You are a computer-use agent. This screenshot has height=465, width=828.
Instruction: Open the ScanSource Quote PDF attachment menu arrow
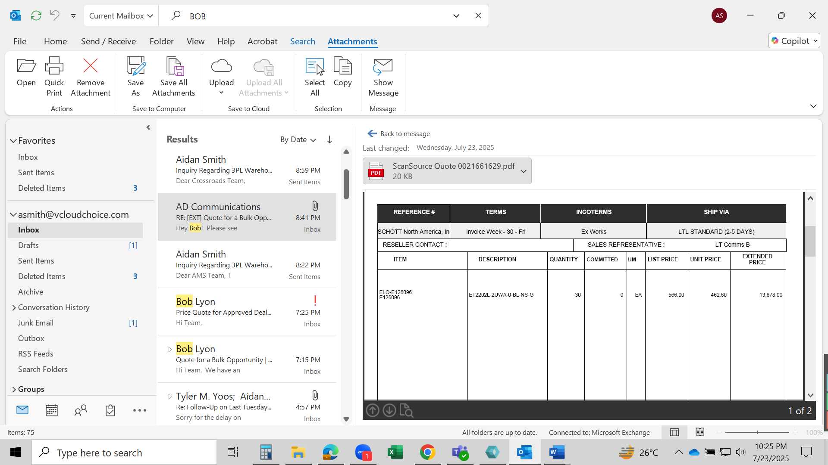pyautogui.click(x=524, y=171)
